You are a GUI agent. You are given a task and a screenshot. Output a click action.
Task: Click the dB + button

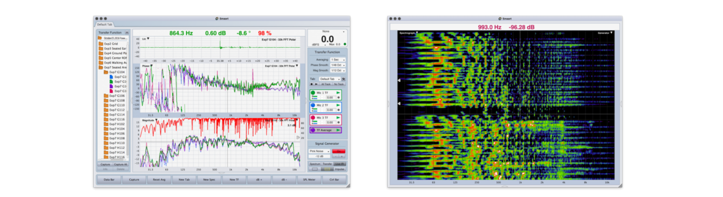point(259,180)
